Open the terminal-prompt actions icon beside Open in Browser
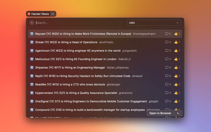The height and width of the screenshot is (132, 211). [178, 113]
